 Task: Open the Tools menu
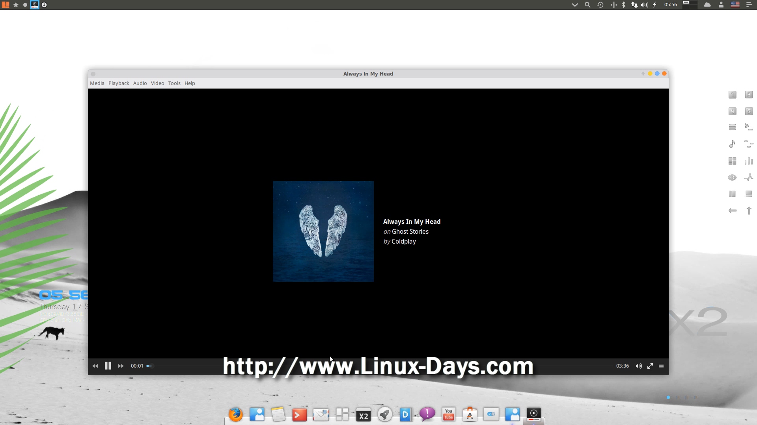tap(174, 83)
